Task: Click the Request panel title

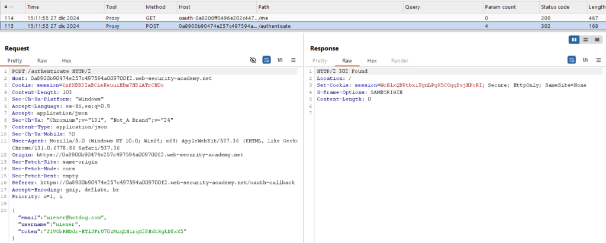Action: click(17, 48)
